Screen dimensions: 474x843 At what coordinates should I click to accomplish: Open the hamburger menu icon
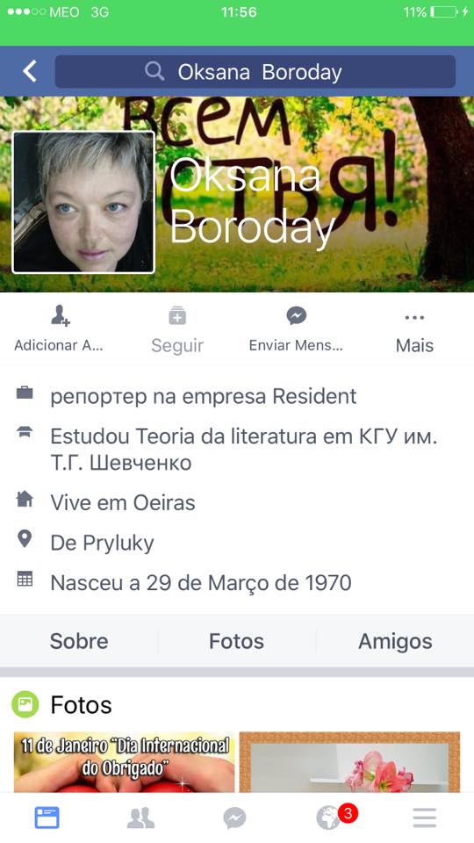[425, 818]
